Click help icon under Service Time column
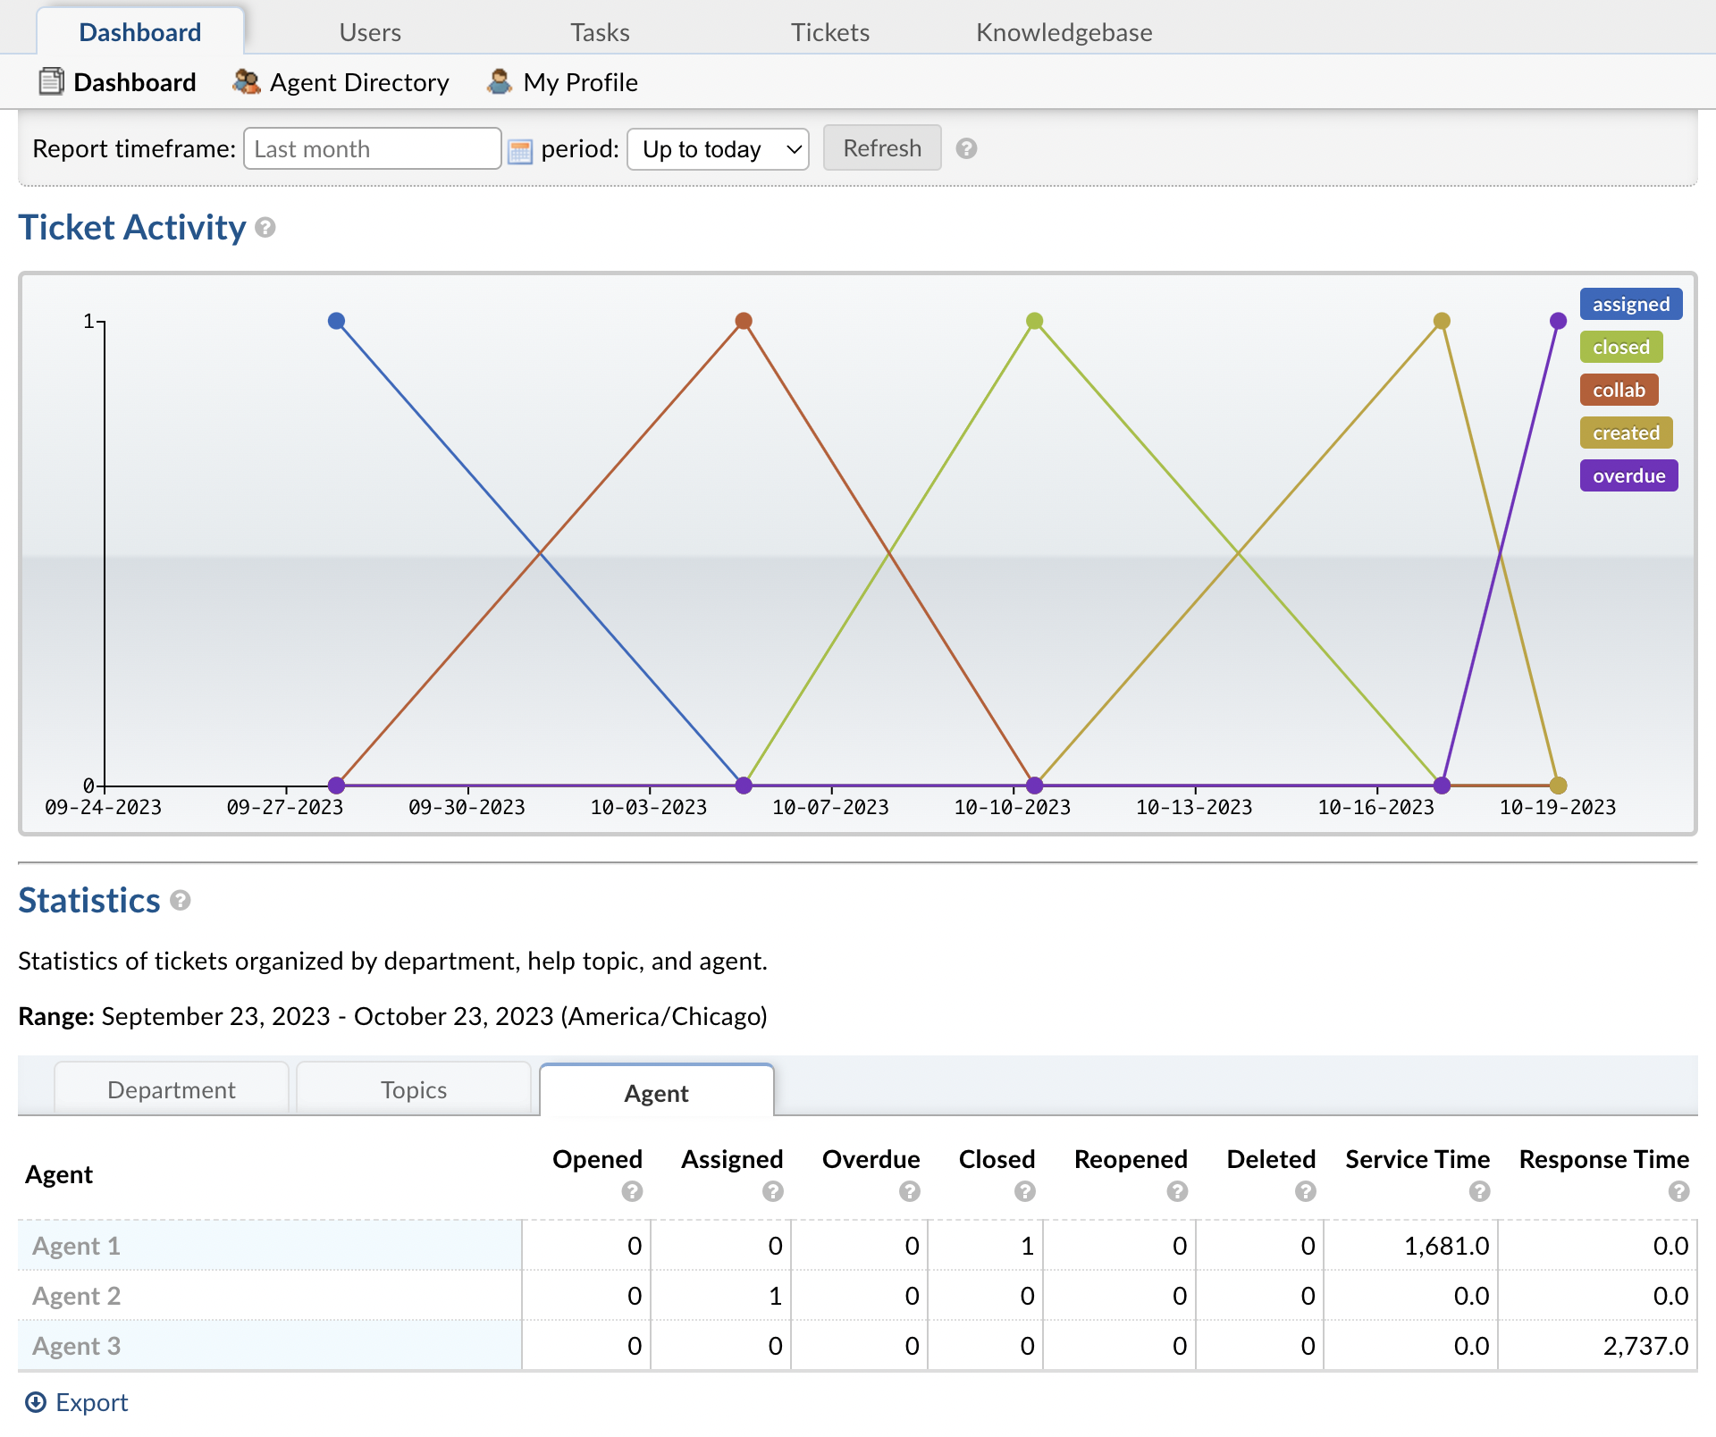 tap(1479, 1191)
